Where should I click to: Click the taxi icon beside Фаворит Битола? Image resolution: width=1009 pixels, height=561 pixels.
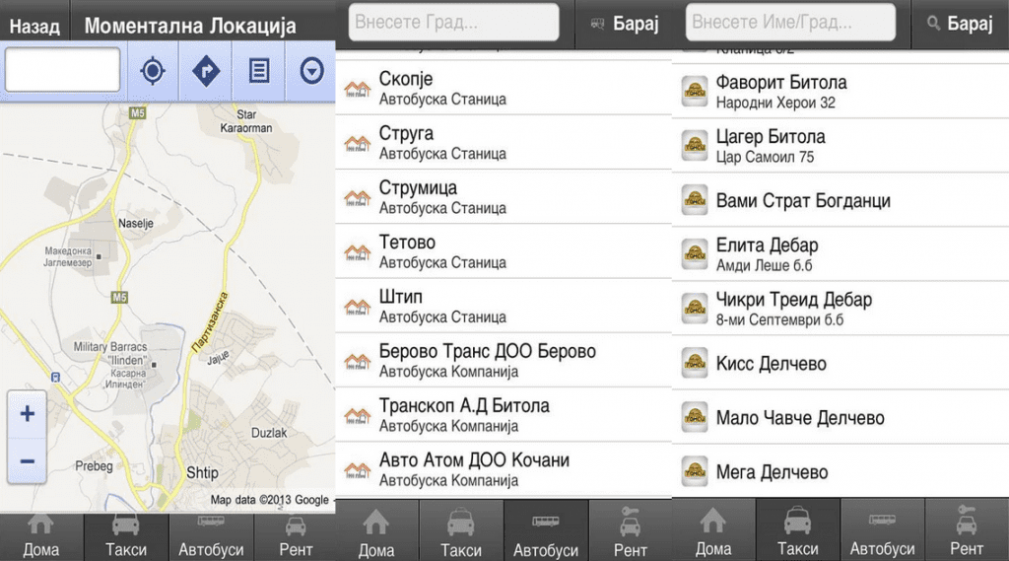point(695,92)
